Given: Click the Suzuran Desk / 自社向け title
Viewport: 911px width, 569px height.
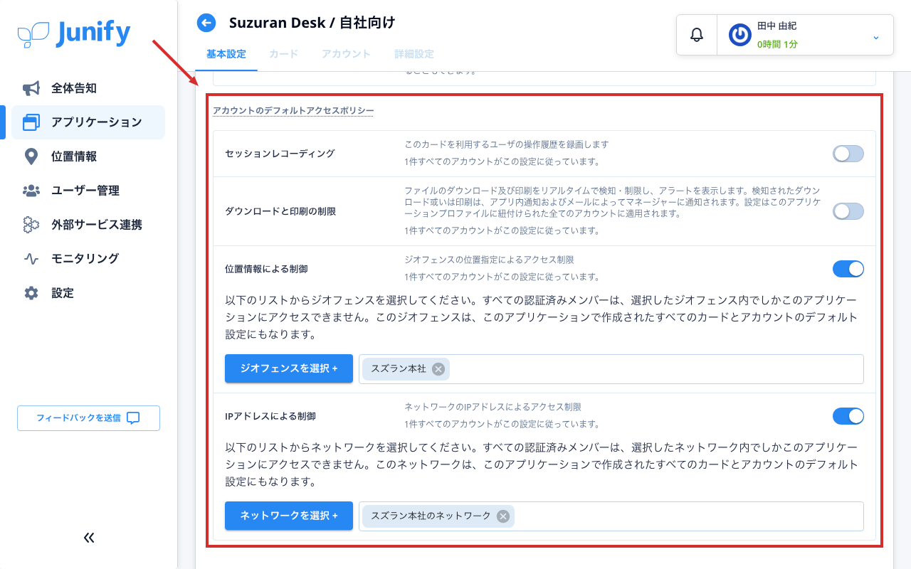Looking at the screenshot, I should click(312, 23).
